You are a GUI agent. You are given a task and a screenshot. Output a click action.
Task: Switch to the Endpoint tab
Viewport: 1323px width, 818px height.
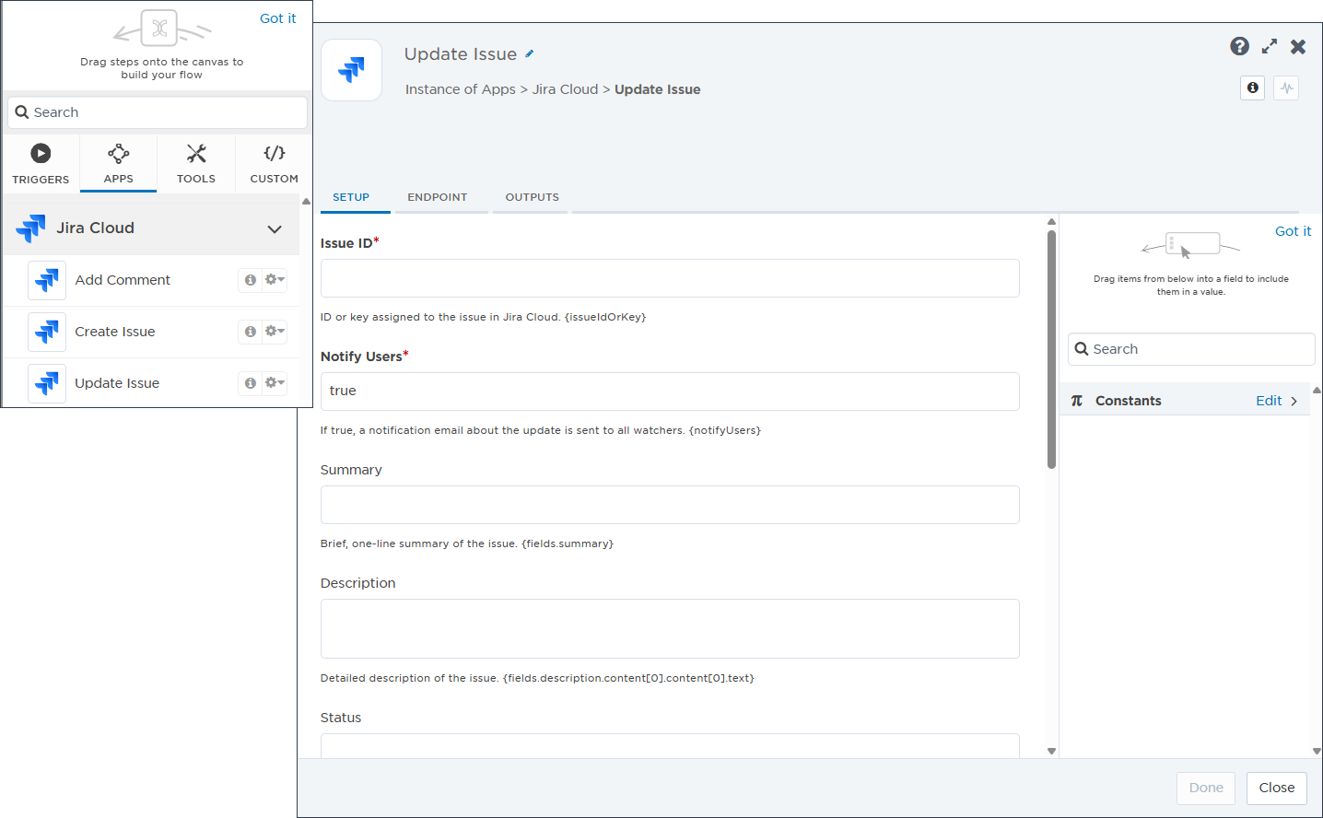438,197
